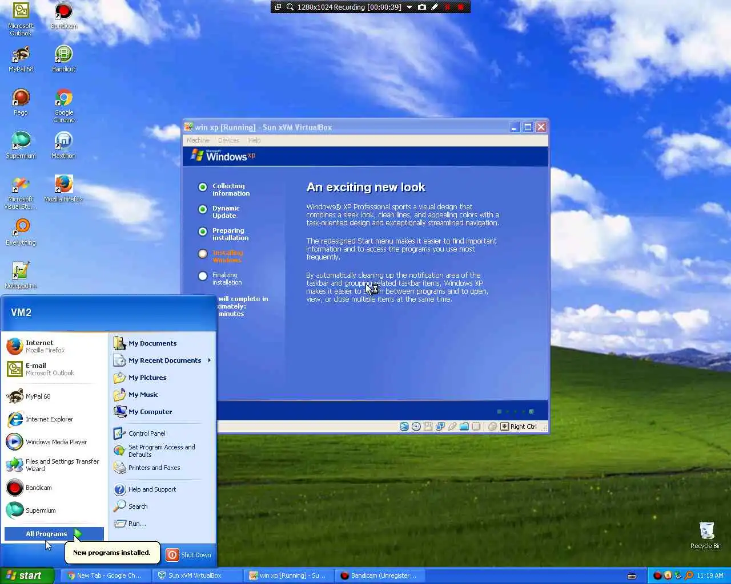
Task: Select the Everything desktop icon
Action: pyautogui.click(x=21, y=232)
